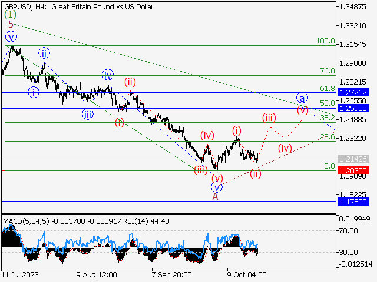Click the blue 1.27262 price tag
This screenshot has height=282, width=377.
click(x=353, y=92)
